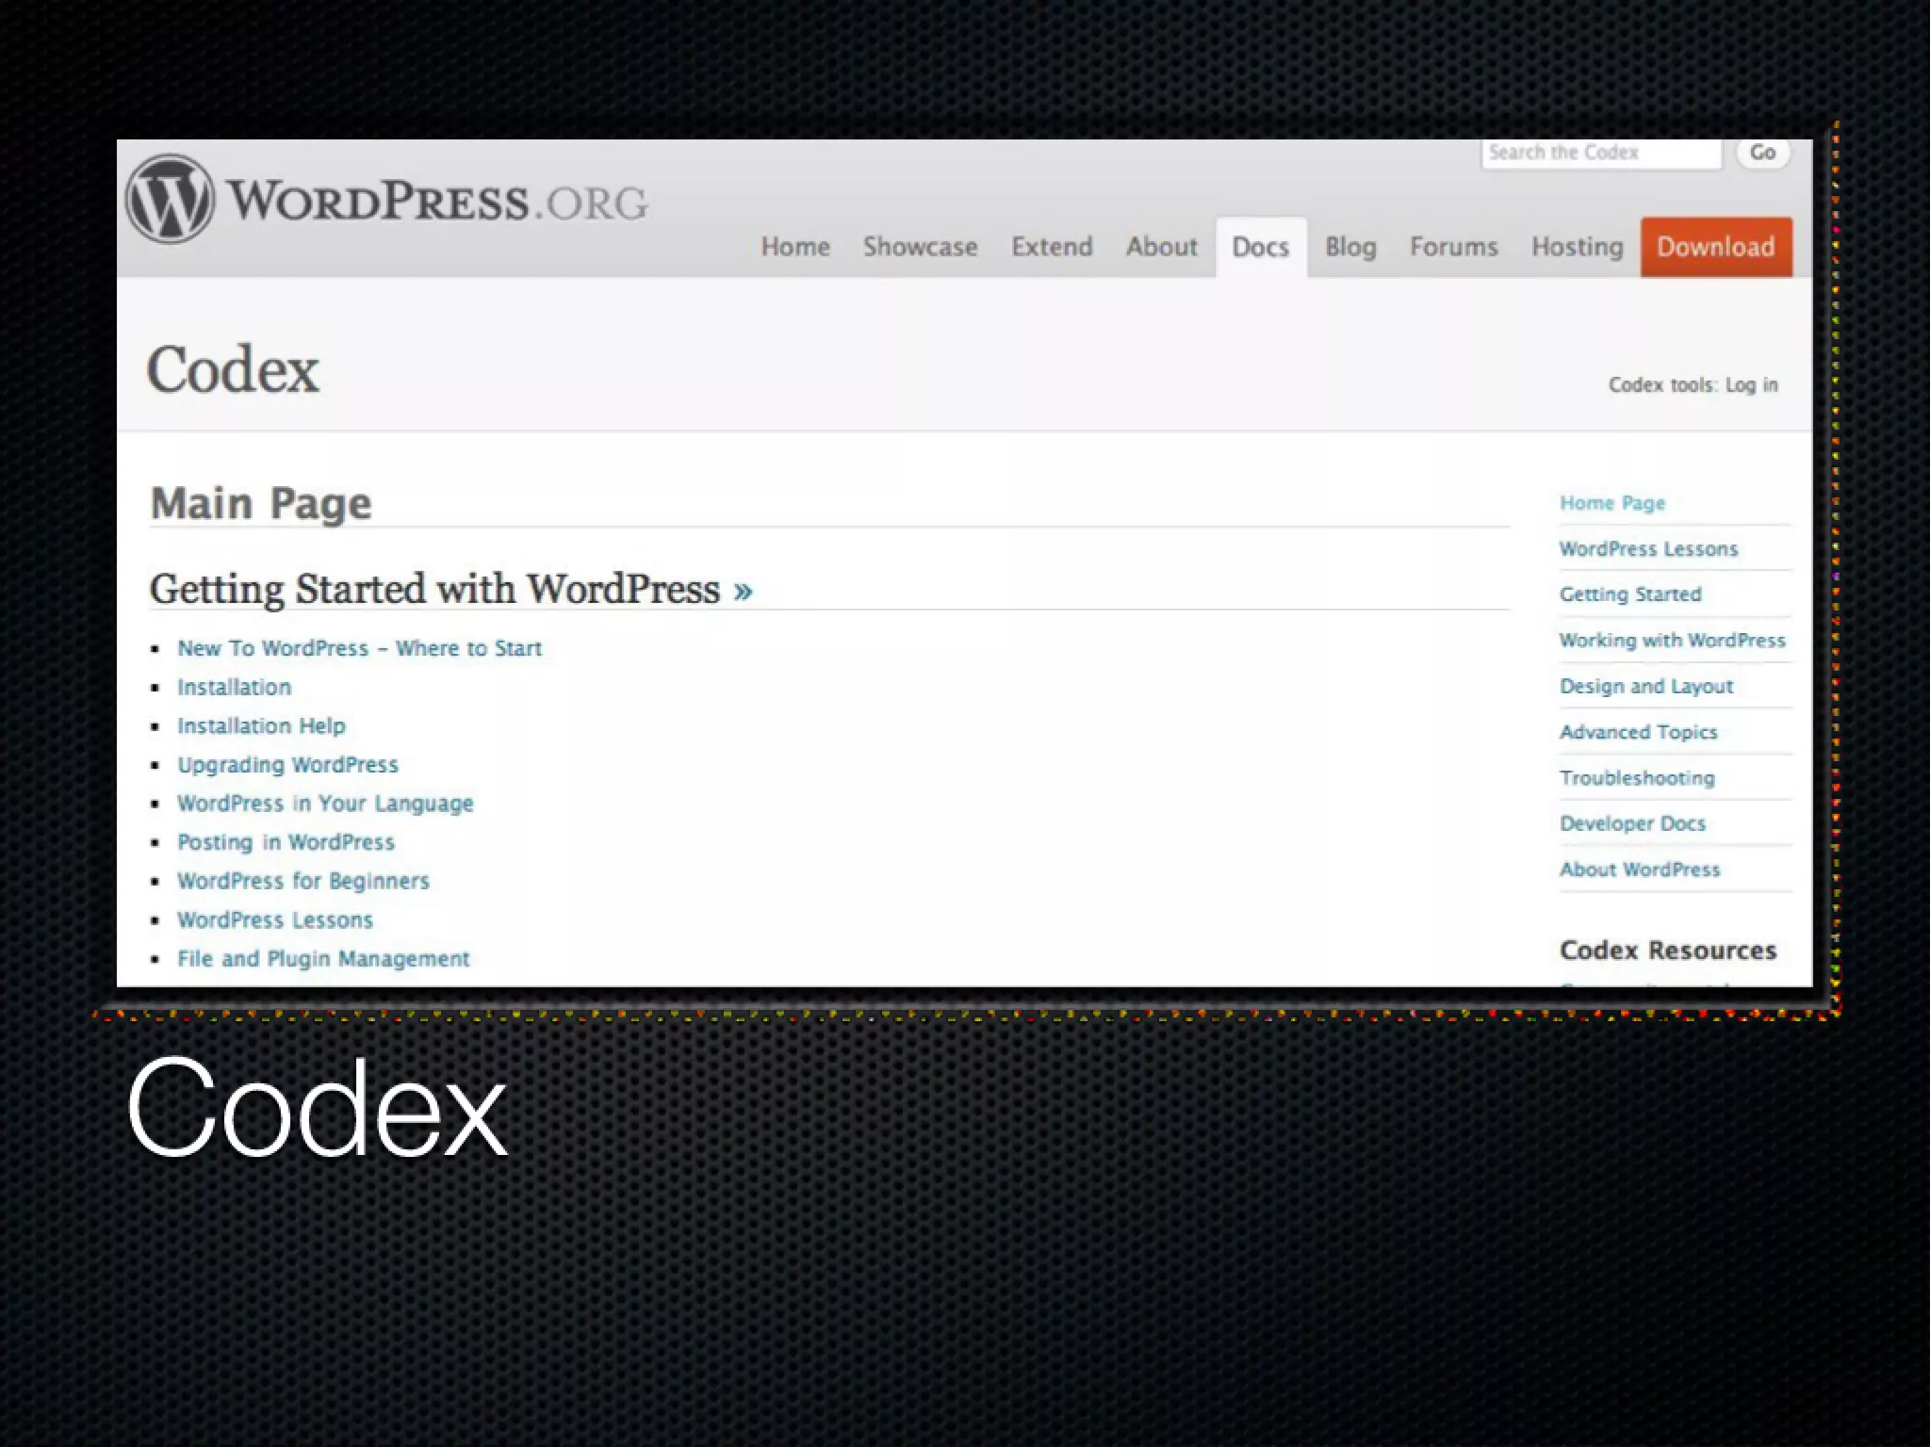
Task: Open the Upgrading WordPress link
Action: [287, 765]
